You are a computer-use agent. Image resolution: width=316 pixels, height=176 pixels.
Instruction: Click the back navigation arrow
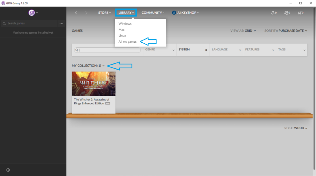(76, 13)
